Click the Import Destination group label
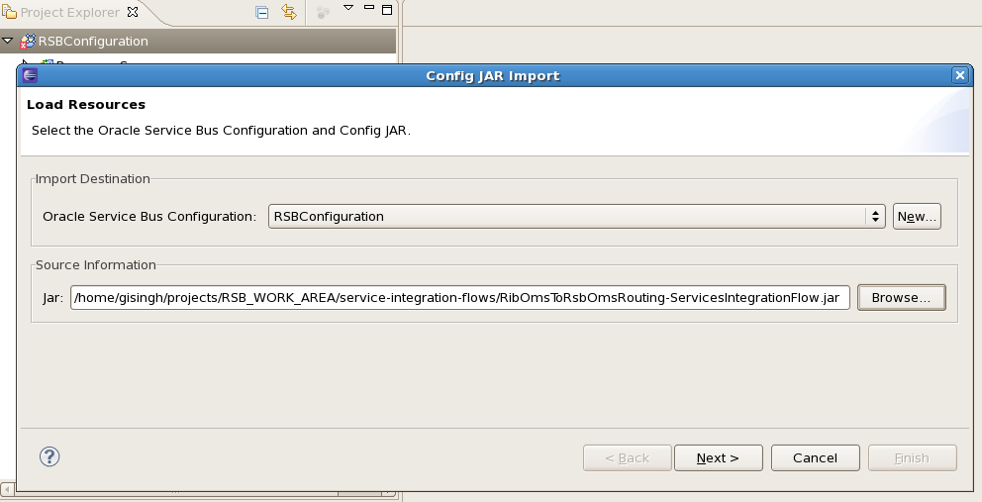Screen dimensions: 982x502 (x=93, y=178)
